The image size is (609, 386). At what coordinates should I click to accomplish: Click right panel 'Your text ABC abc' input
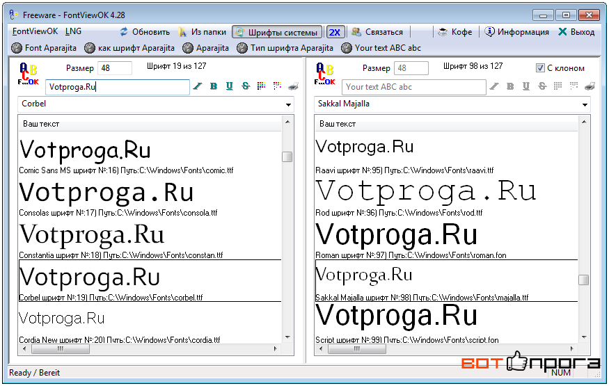pyautogui.click(x=413, y=87)
